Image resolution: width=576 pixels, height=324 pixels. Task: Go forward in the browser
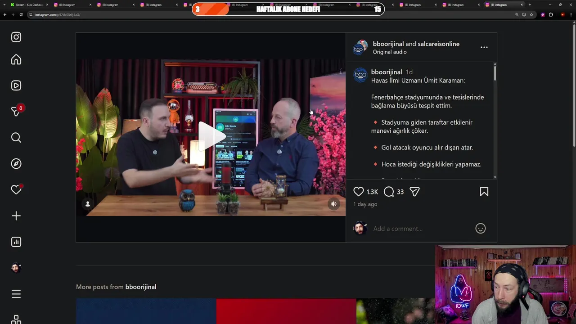(13, 14)
